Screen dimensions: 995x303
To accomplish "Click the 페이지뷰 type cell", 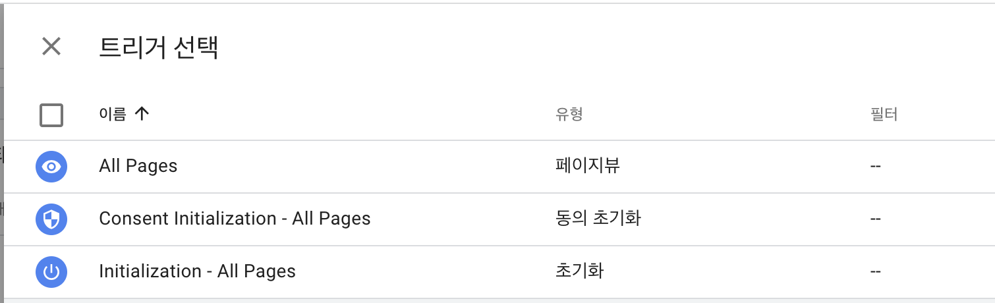I will tap(588, 165).
